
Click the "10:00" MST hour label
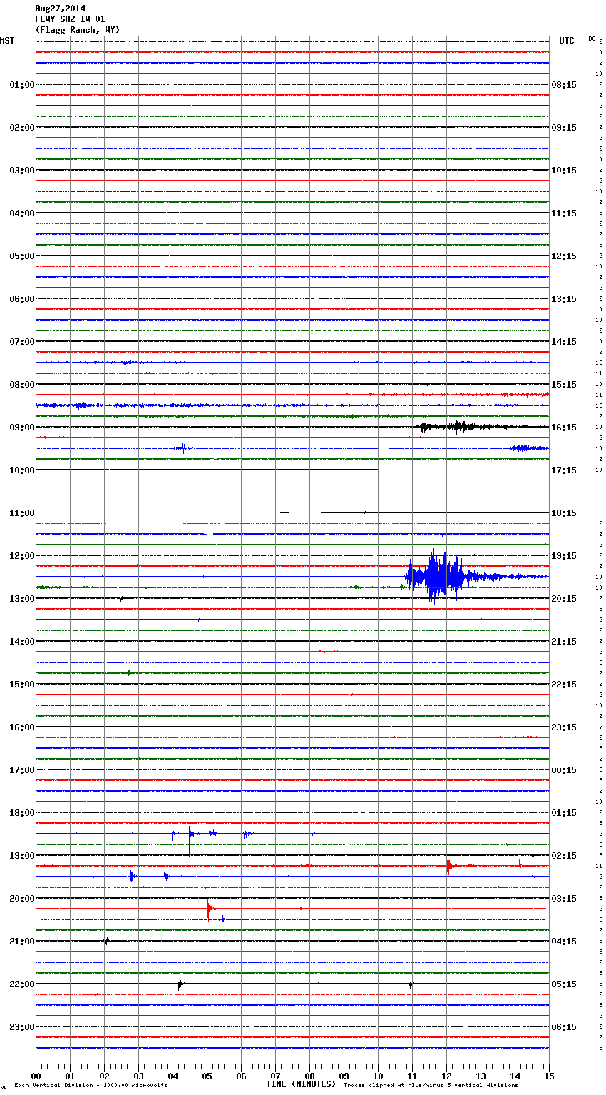[21, 470]
